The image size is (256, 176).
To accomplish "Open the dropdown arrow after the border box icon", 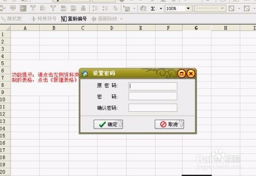I will click(x=239, y=8).
